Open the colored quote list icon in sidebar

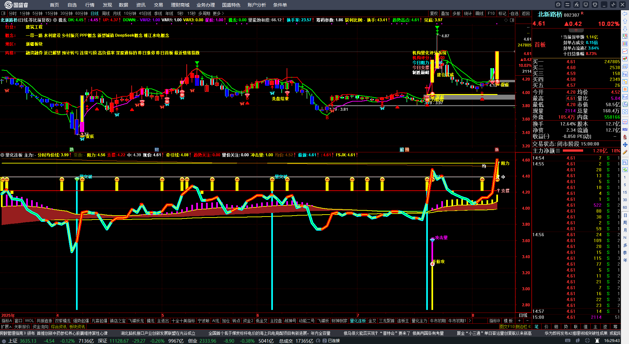pyautogui.click(x=625, y=44)
